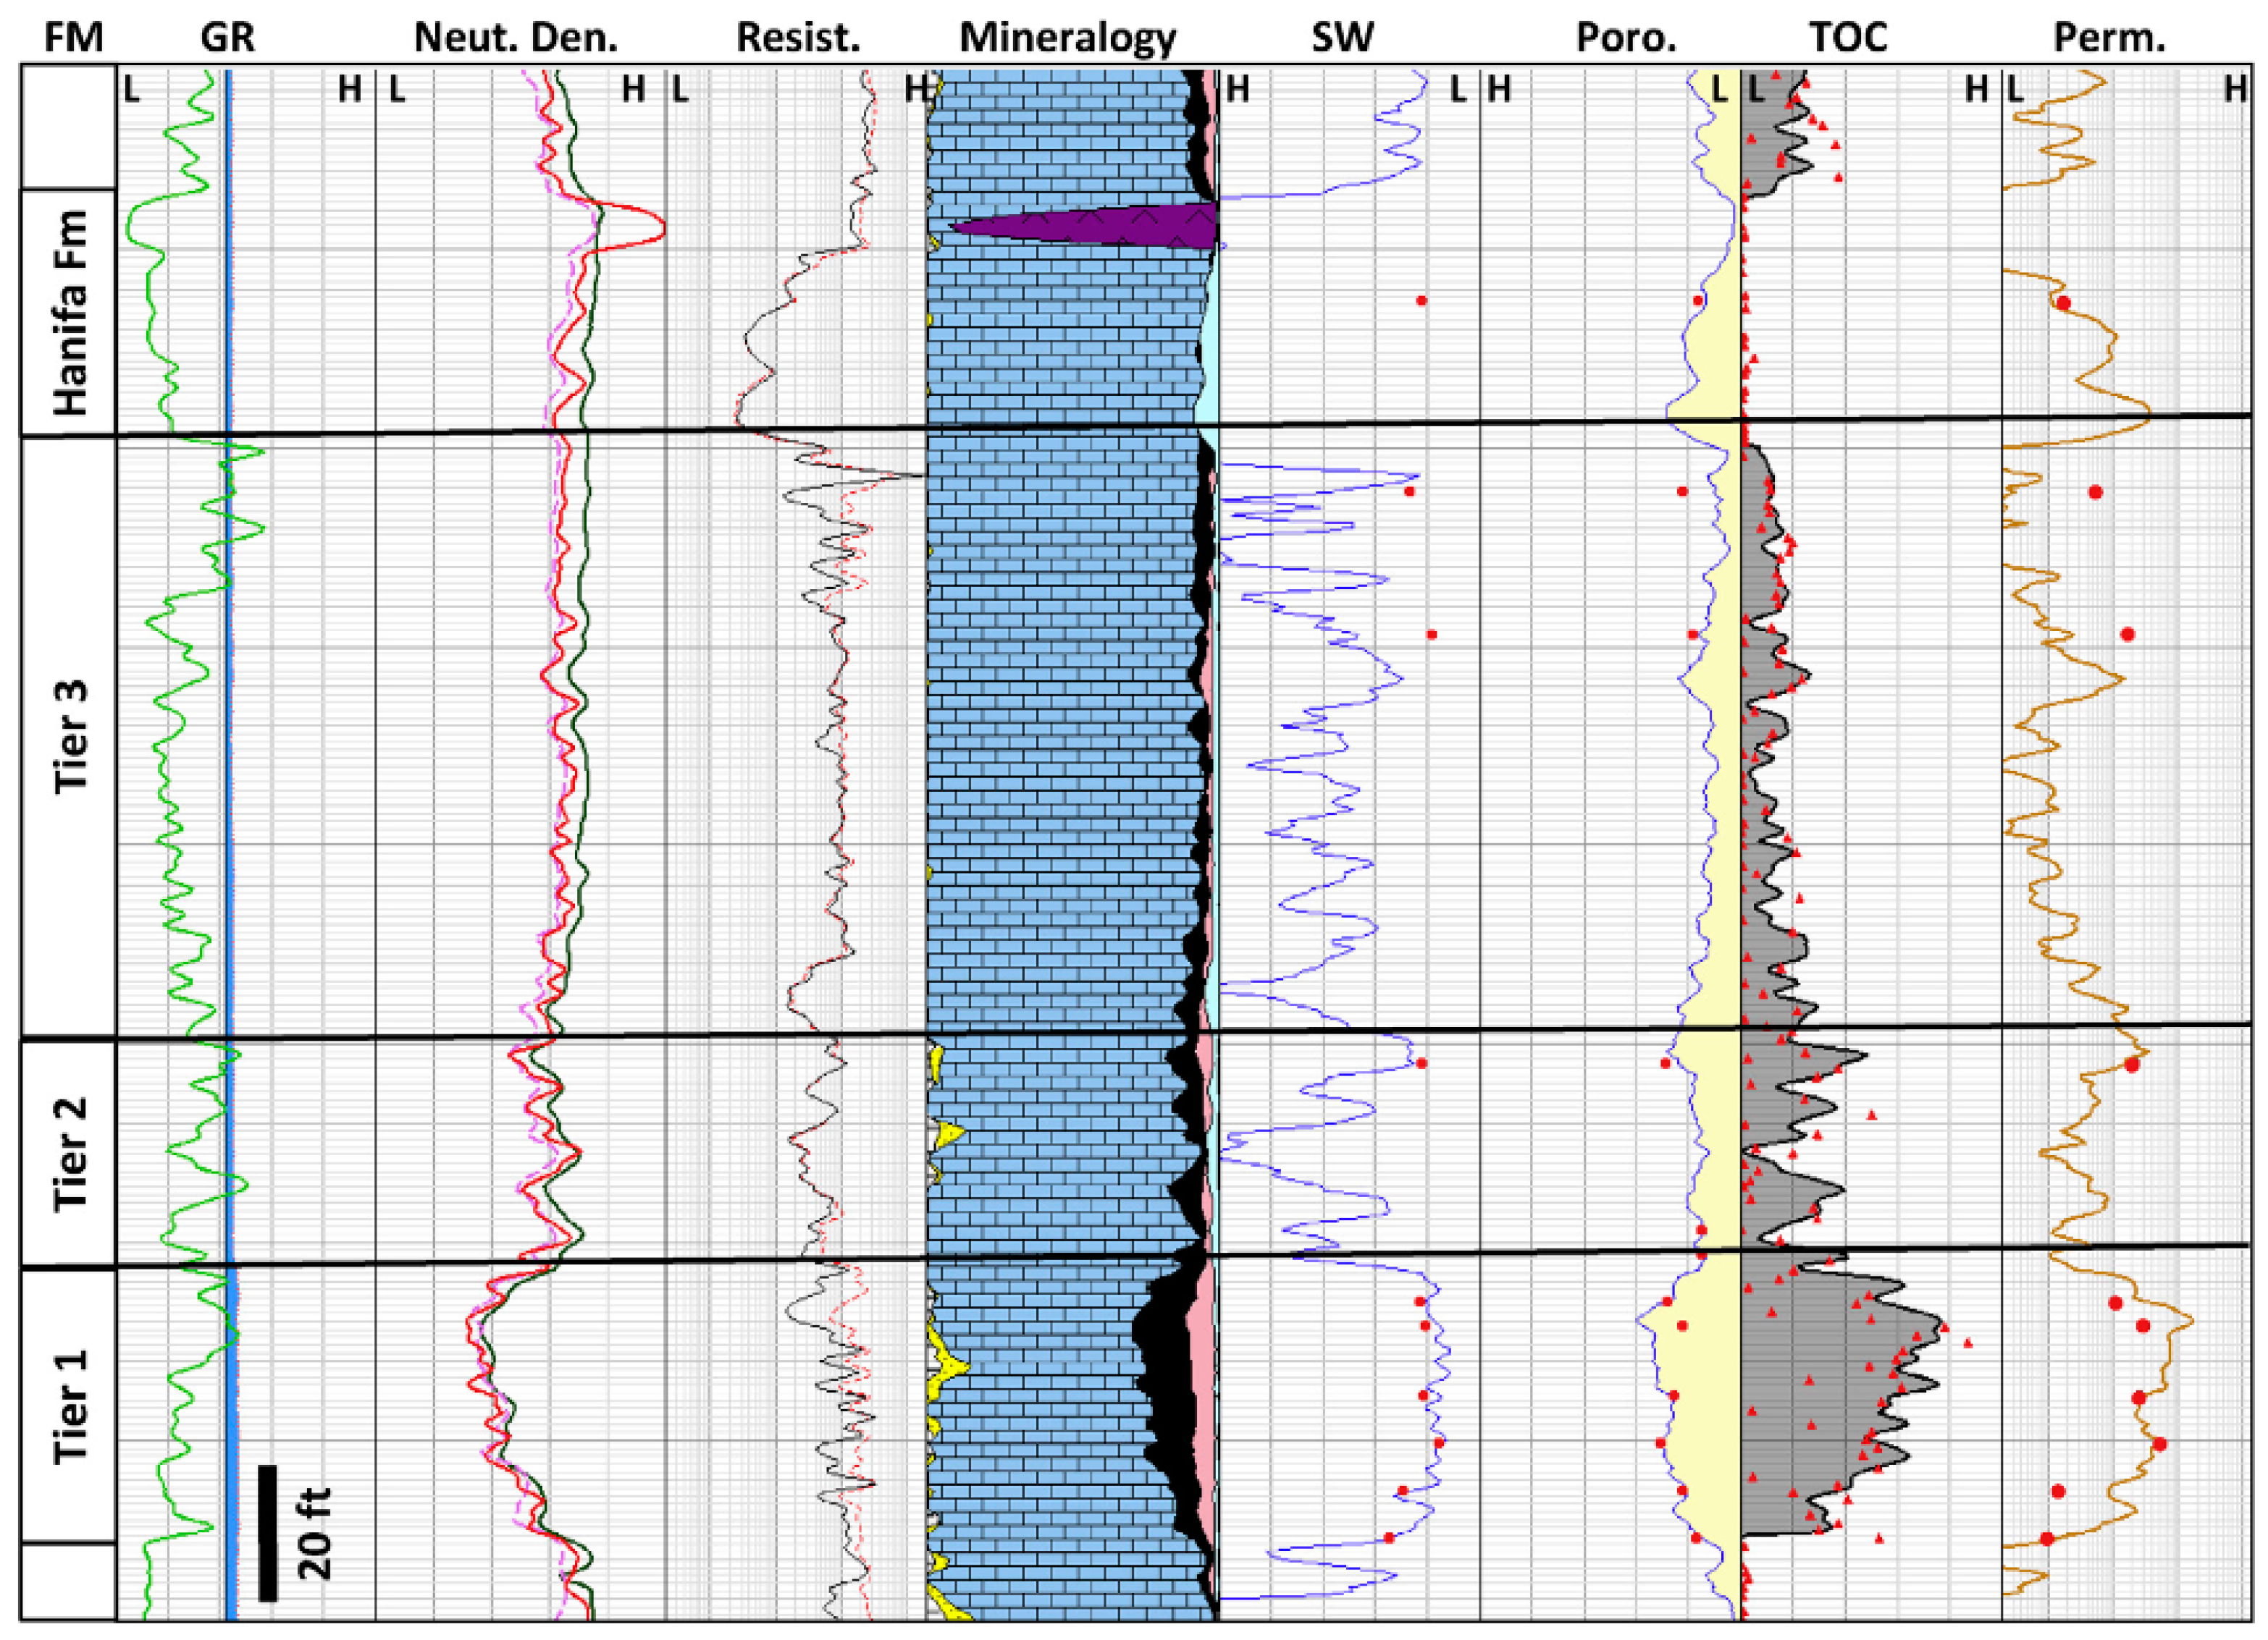
Task: Select the Perm. track title
Action: tap(2109, 37)
